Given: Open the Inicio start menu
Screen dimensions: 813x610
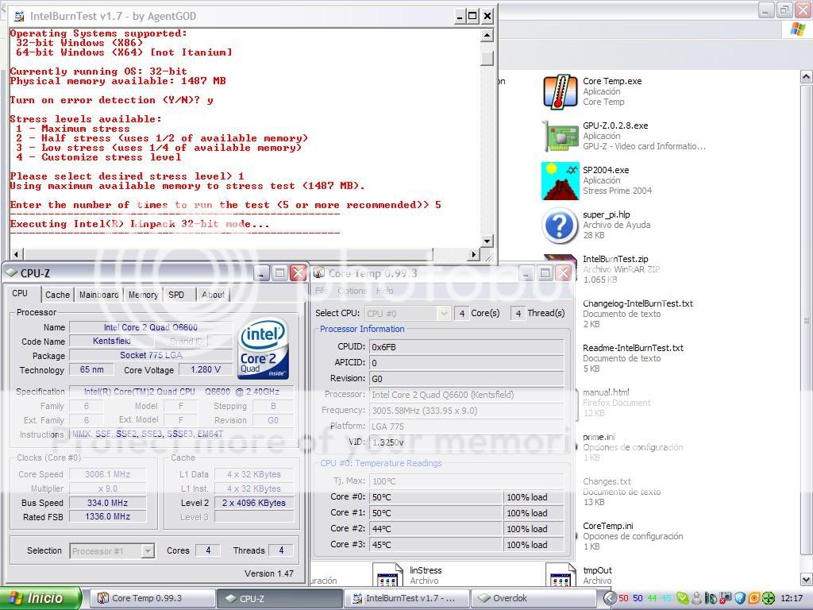Looking at the screenshot, I should click(41, 599).
